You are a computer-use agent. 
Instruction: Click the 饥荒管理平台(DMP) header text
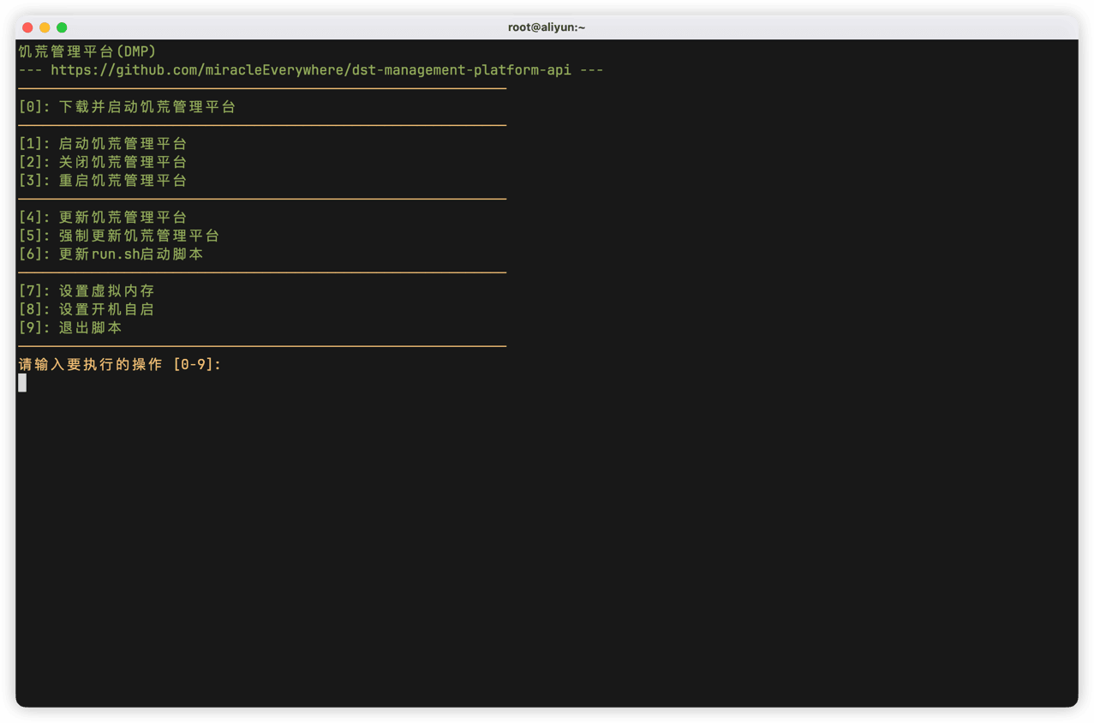(x=87, y=51)
